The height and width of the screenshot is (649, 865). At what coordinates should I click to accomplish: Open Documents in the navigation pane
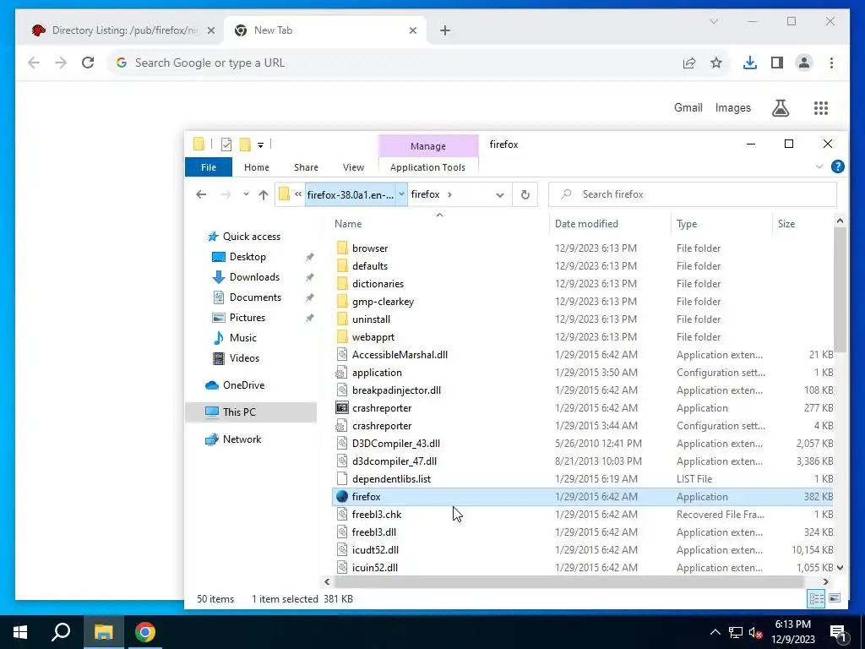click(255, 297)
